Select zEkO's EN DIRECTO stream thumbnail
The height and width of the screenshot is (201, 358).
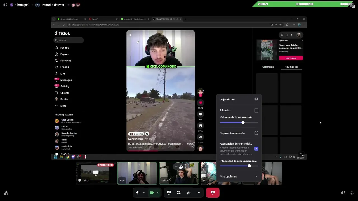(96, 173)
